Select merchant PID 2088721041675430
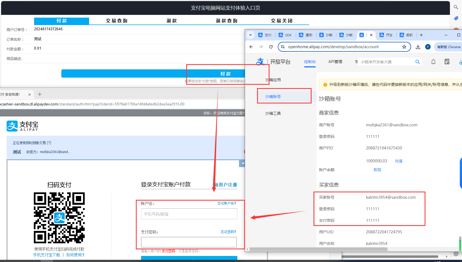This screenshot has width=462, height=262. click(384, 148)
